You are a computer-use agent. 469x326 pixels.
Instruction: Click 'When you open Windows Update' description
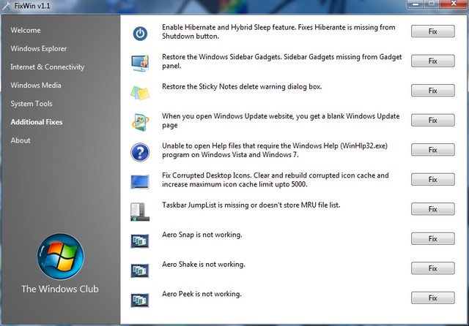[281, 121]
